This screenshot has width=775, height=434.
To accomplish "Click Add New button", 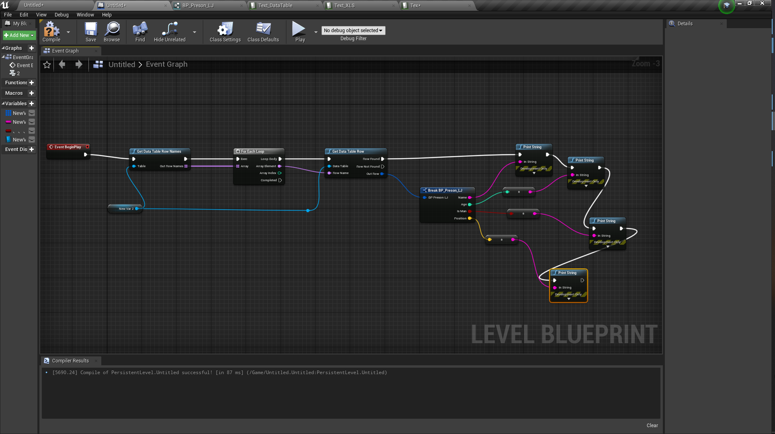I will coord(19,35).
